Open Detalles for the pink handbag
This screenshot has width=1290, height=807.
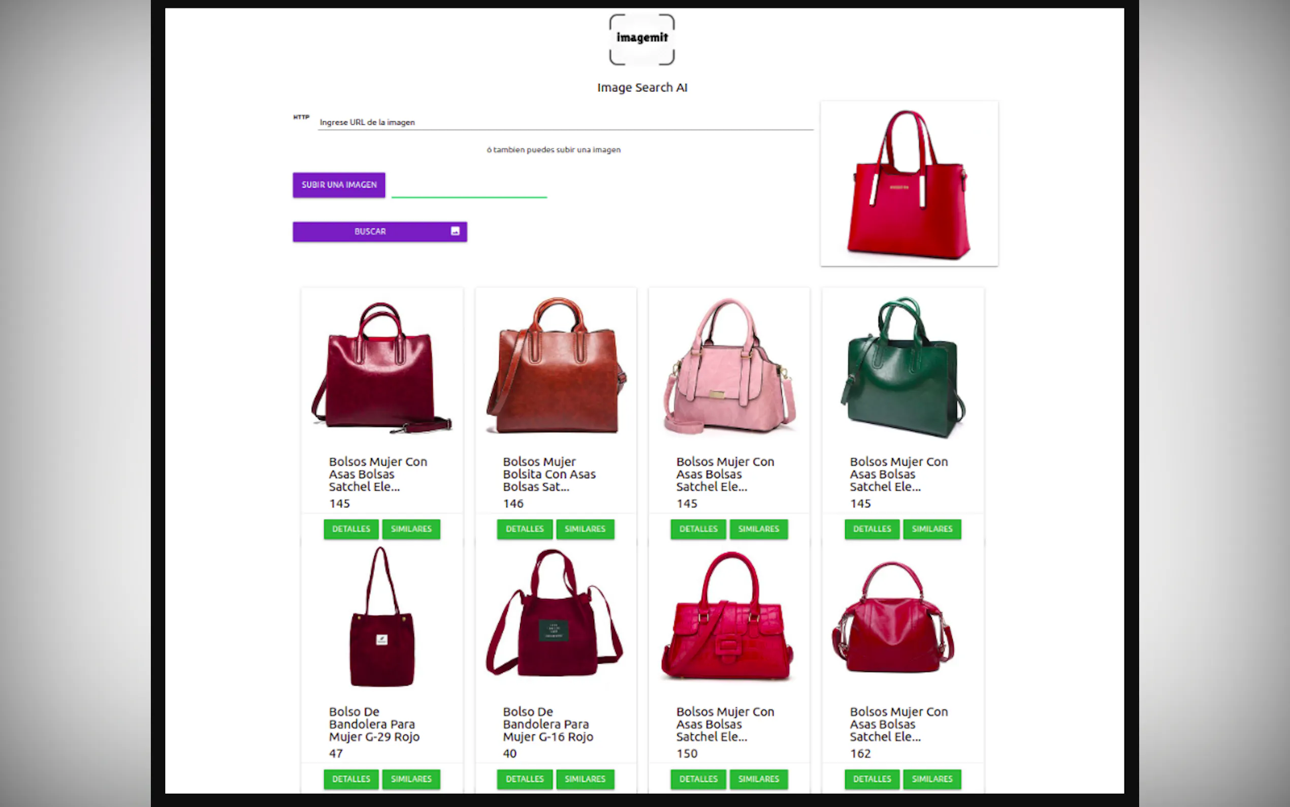pyautogui.click(x=698, y=529)
